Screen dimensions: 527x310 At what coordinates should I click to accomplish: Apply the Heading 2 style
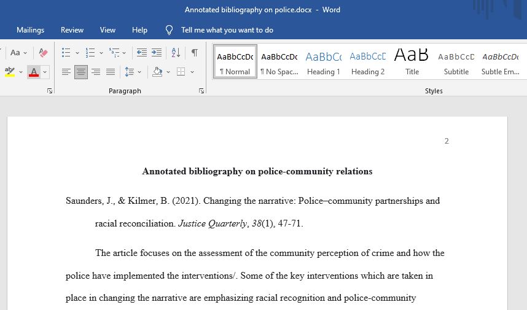tap(368, 62)
